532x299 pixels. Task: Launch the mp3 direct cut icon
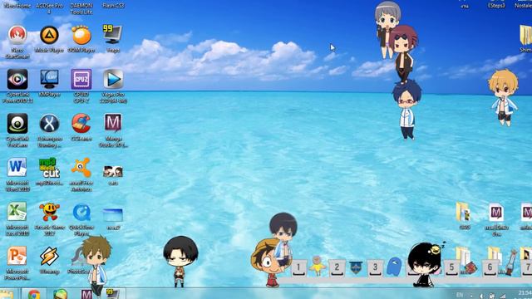click(50, 168)
